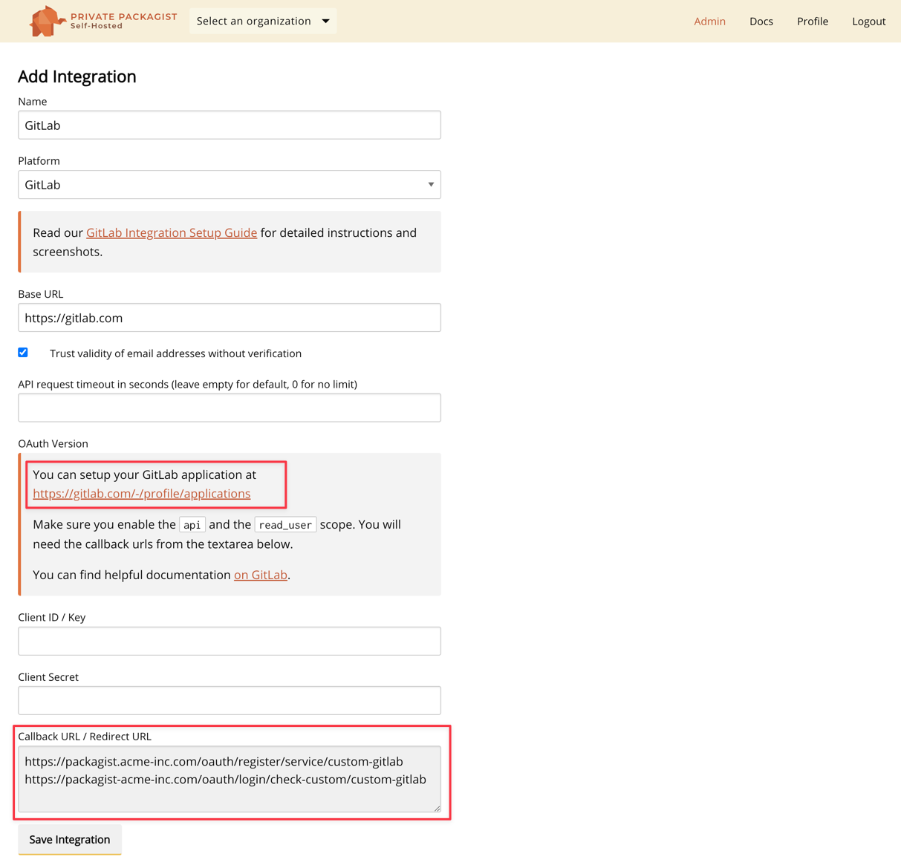Click the Callback URL textarea resize handle
The image size is (901, 868).
[x=437, y=809]
